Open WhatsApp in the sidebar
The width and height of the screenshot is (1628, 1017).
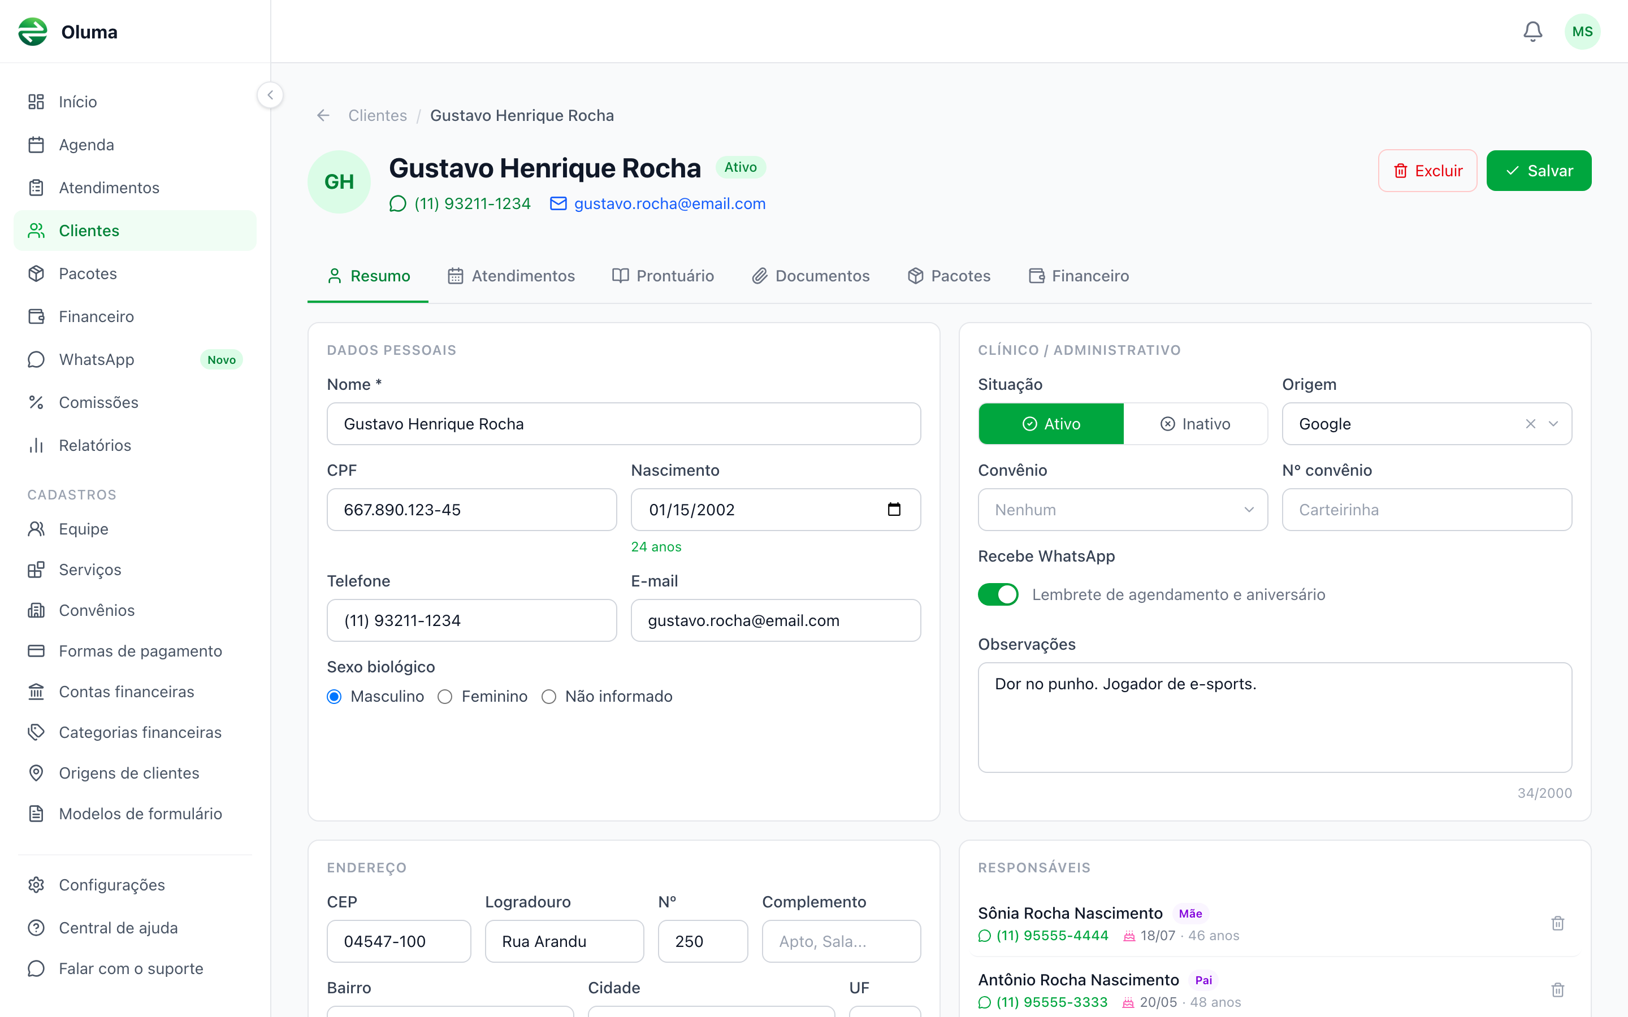point(135,359)
